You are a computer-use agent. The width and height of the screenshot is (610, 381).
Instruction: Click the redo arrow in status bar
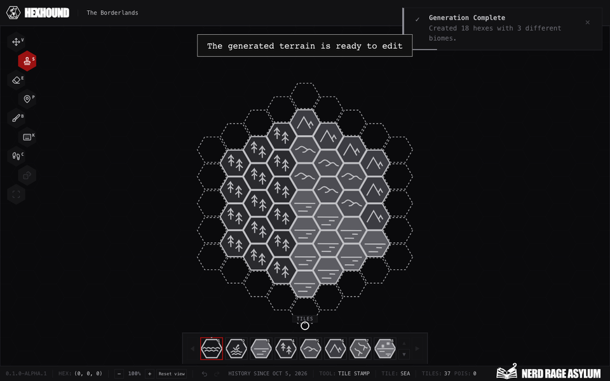(217, 373)
